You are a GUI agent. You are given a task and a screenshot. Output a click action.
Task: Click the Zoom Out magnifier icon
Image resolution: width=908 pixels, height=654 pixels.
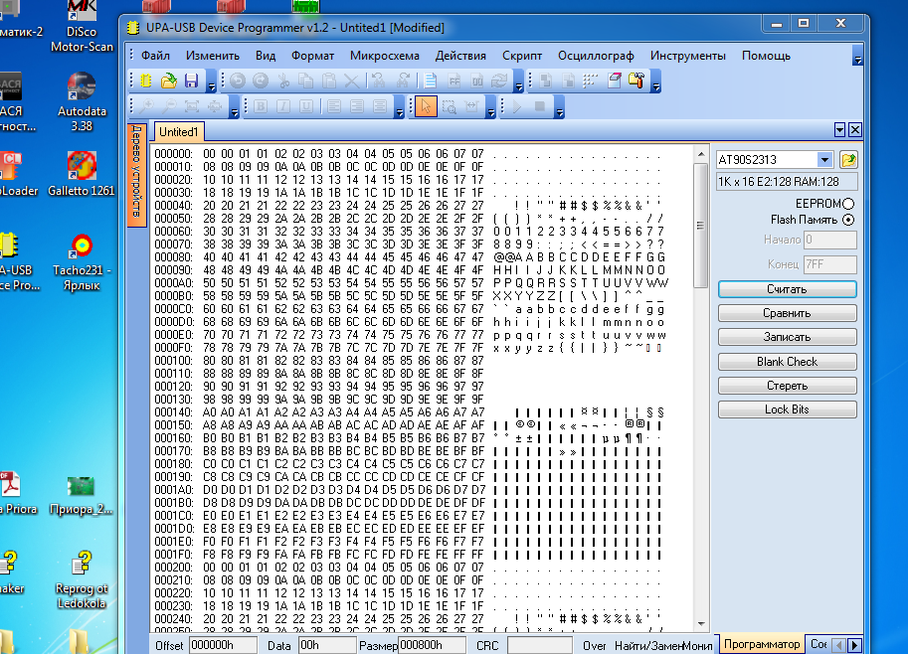tap(168, 107)
